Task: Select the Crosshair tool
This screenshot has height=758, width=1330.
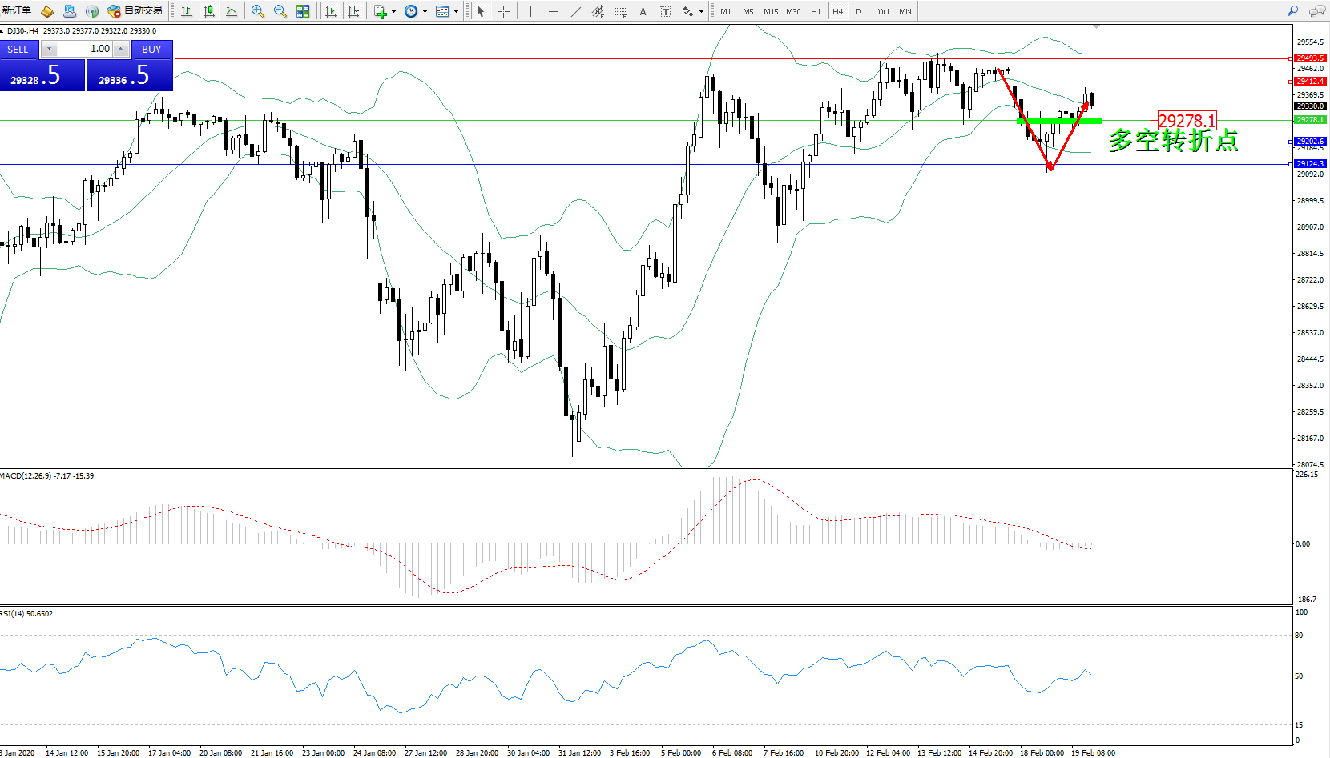Action: pyautogui.click(x=503, y=11)
